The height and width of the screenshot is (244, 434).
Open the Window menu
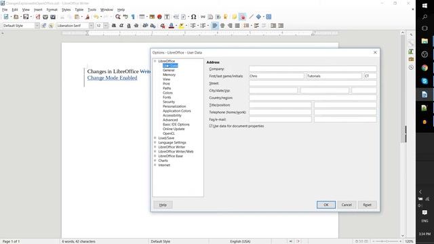[x=106, y=9]
